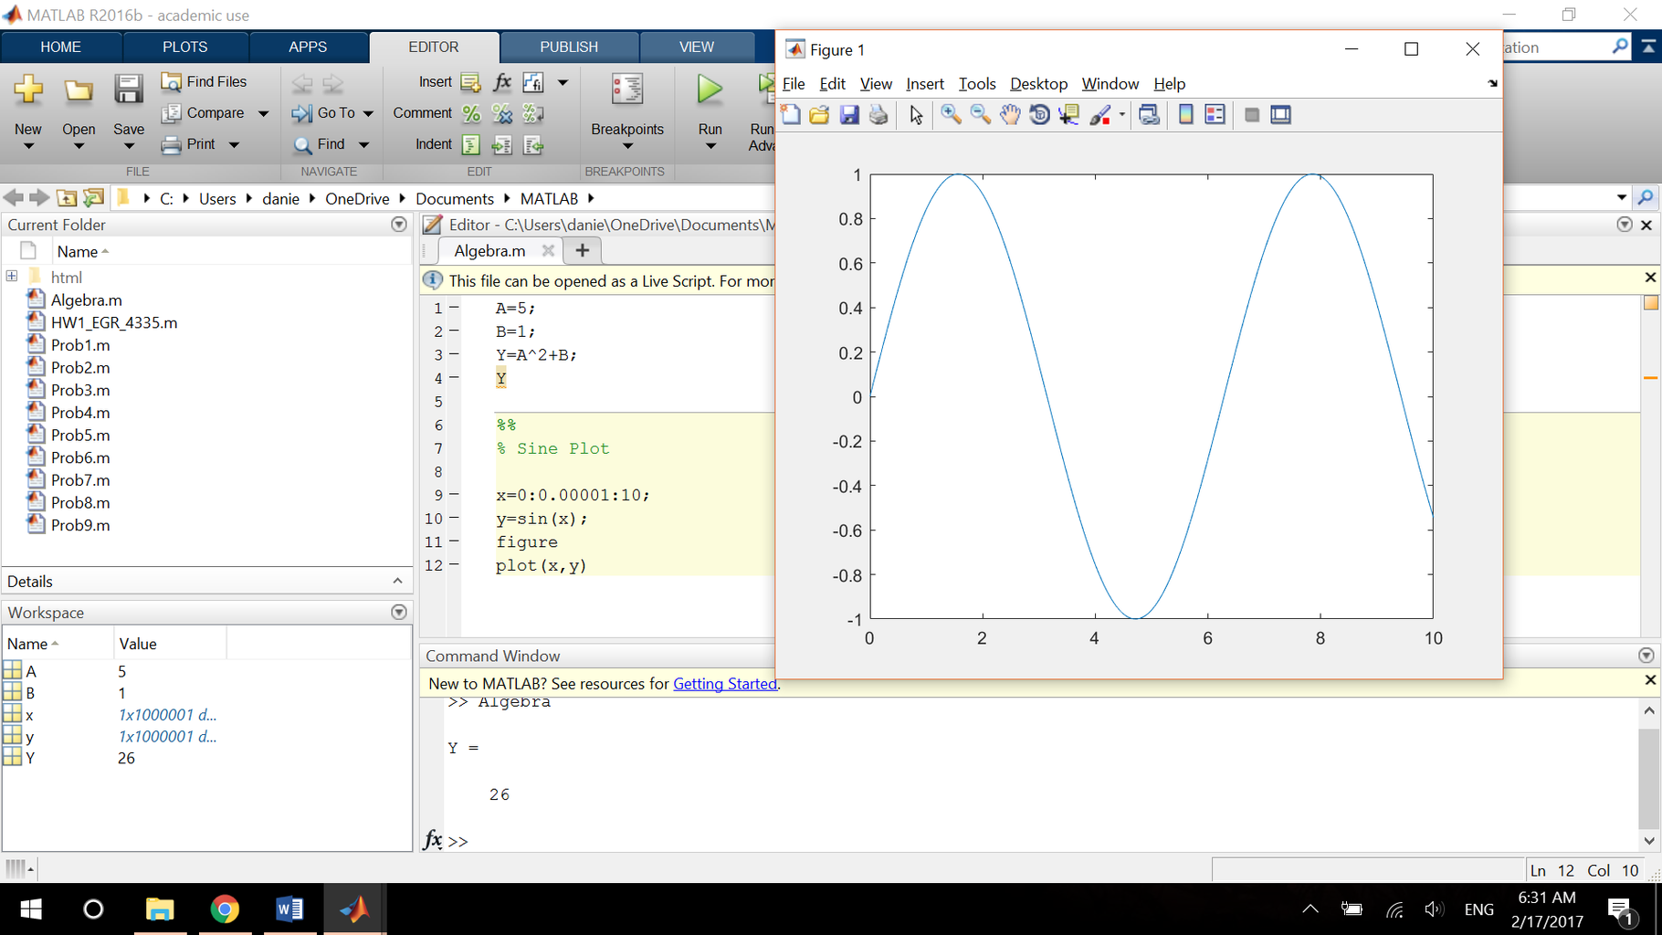Screen dimensions: 1662x935
Task: Click the Save Figure floppy disk icon
Action: pos(849,114)
